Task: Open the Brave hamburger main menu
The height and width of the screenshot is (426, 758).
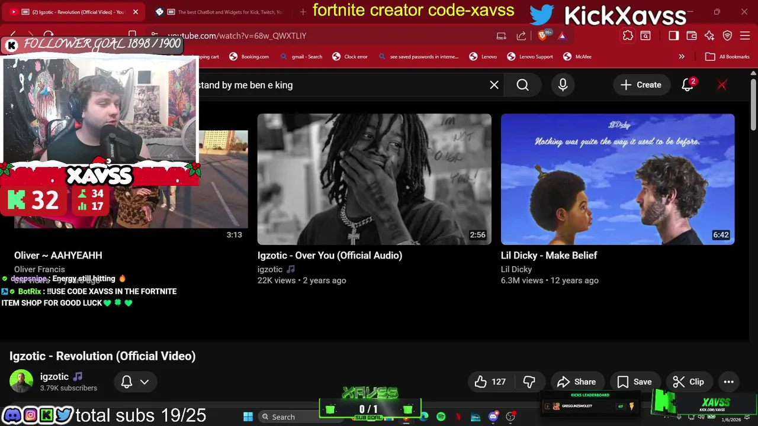Action: point(746,36)
